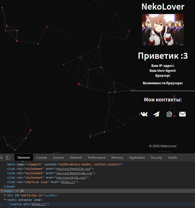This screenshot has height=208, width=195.
Task: Open the Sources tab
Action: 58,158
